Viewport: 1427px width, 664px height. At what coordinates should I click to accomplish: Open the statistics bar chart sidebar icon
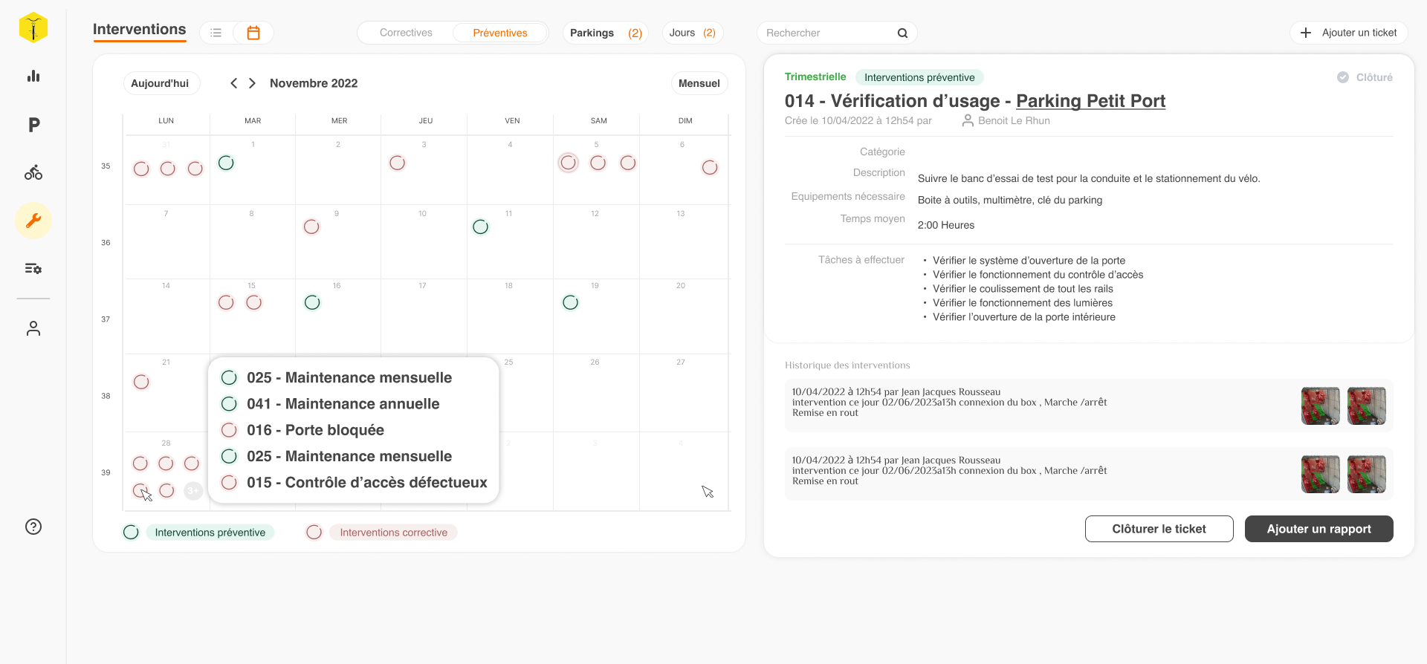[x=33, y=76]
